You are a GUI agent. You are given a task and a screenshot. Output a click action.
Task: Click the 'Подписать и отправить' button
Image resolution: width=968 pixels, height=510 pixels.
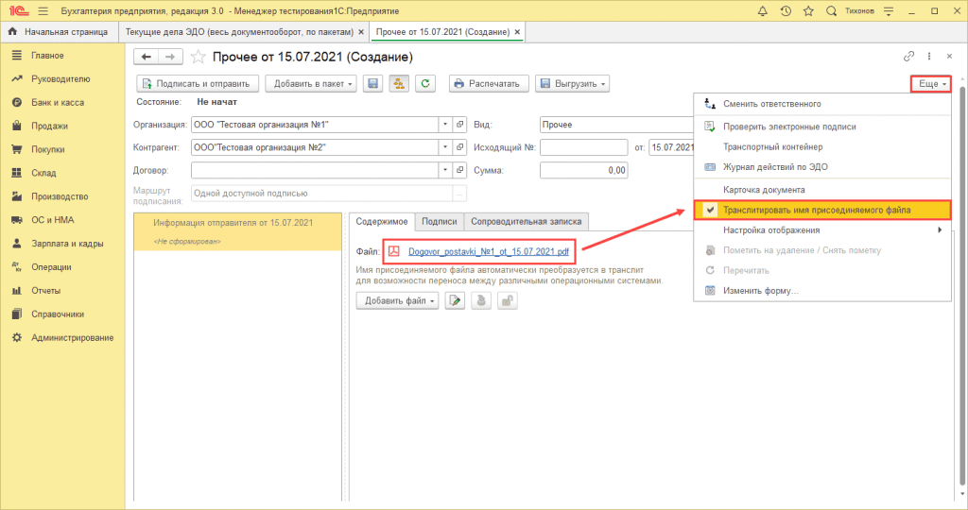(198, 83)
